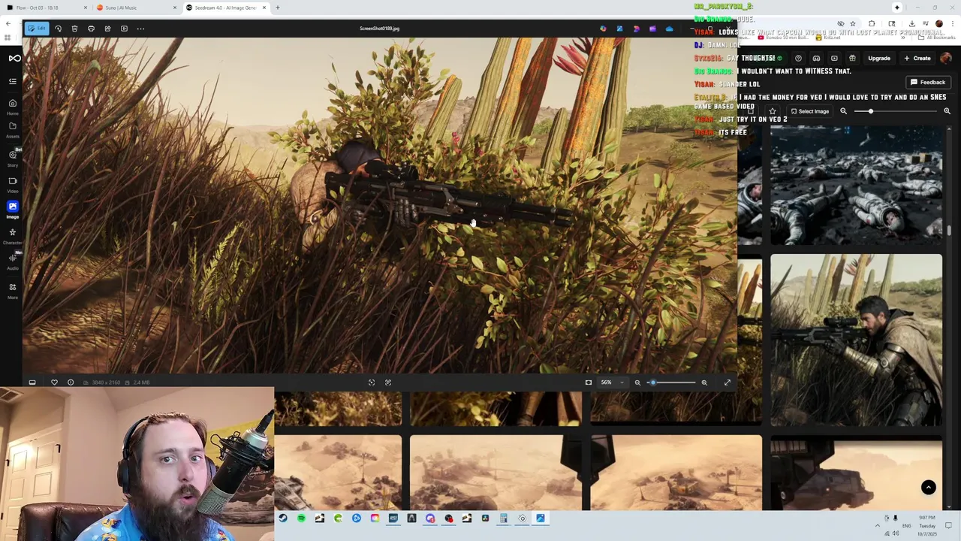Screen dimensions: 961x541
Task: Collapse the sidebar menu
Action: coord(13,81)
